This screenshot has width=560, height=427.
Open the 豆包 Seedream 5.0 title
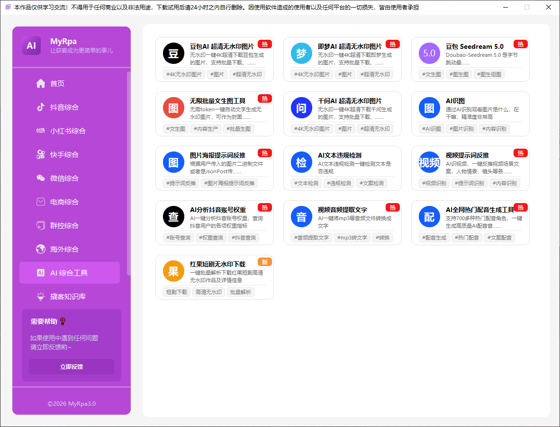(475, 46)
